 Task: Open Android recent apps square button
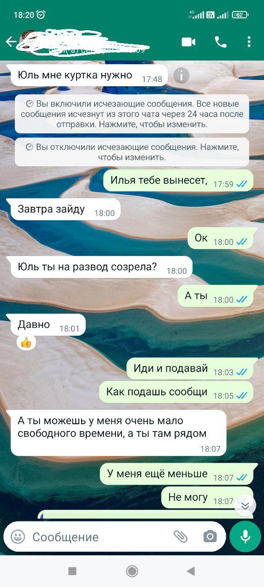(72, 571)
